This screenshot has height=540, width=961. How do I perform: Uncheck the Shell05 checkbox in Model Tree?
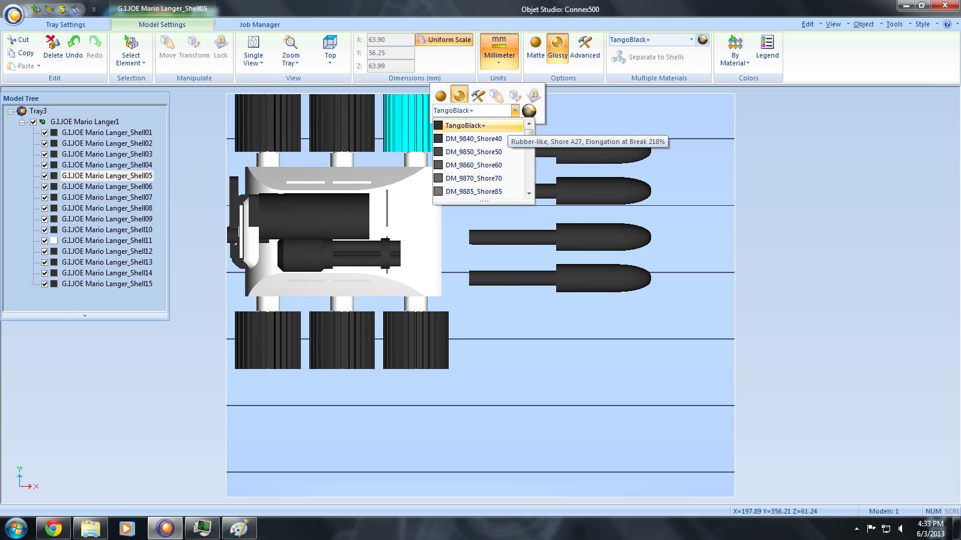44,176
